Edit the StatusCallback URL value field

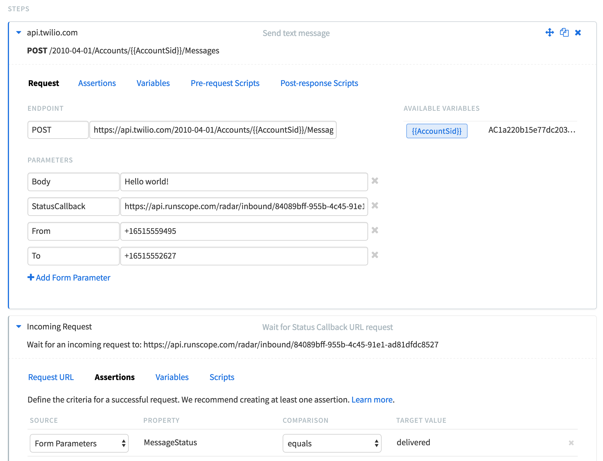coord(244,206)
